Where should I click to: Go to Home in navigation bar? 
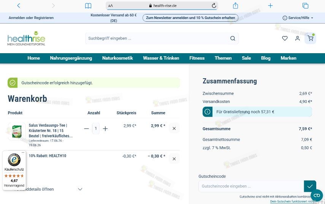(33, 58)
